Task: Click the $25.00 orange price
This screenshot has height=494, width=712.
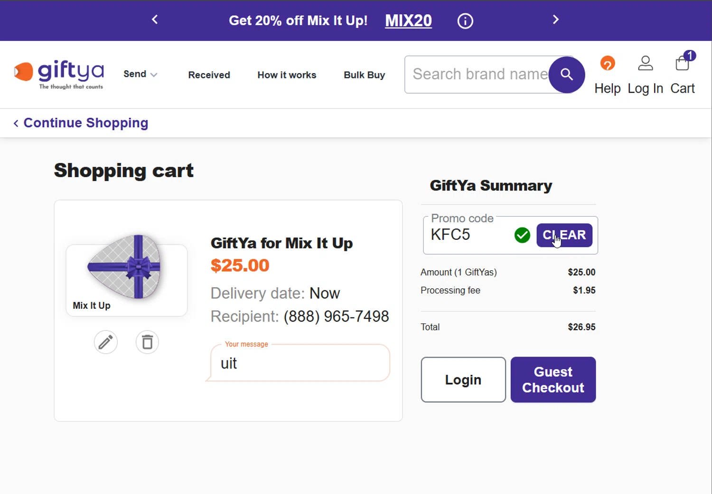Action: click(x=240, y=266)
